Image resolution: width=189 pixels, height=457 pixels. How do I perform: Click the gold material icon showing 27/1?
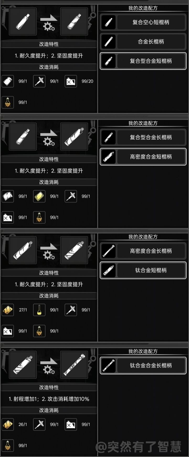click(x=8, y=310)
